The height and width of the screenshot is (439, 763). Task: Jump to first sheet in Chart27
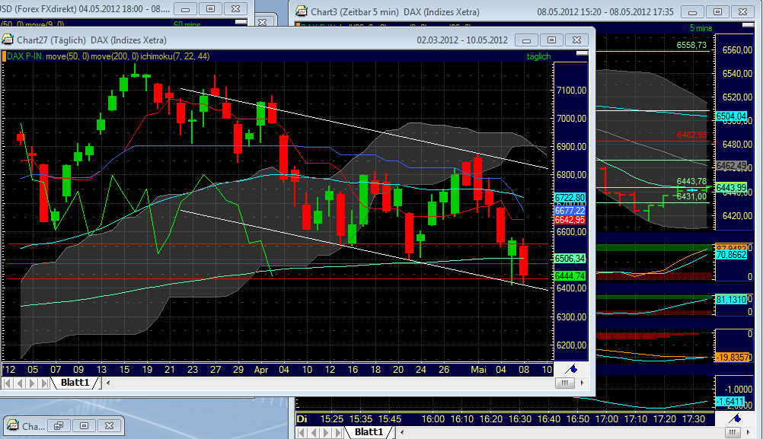[8, 383]
